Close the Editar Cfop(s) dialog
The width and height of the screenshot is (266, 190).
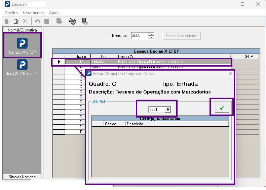pos(231,73)
